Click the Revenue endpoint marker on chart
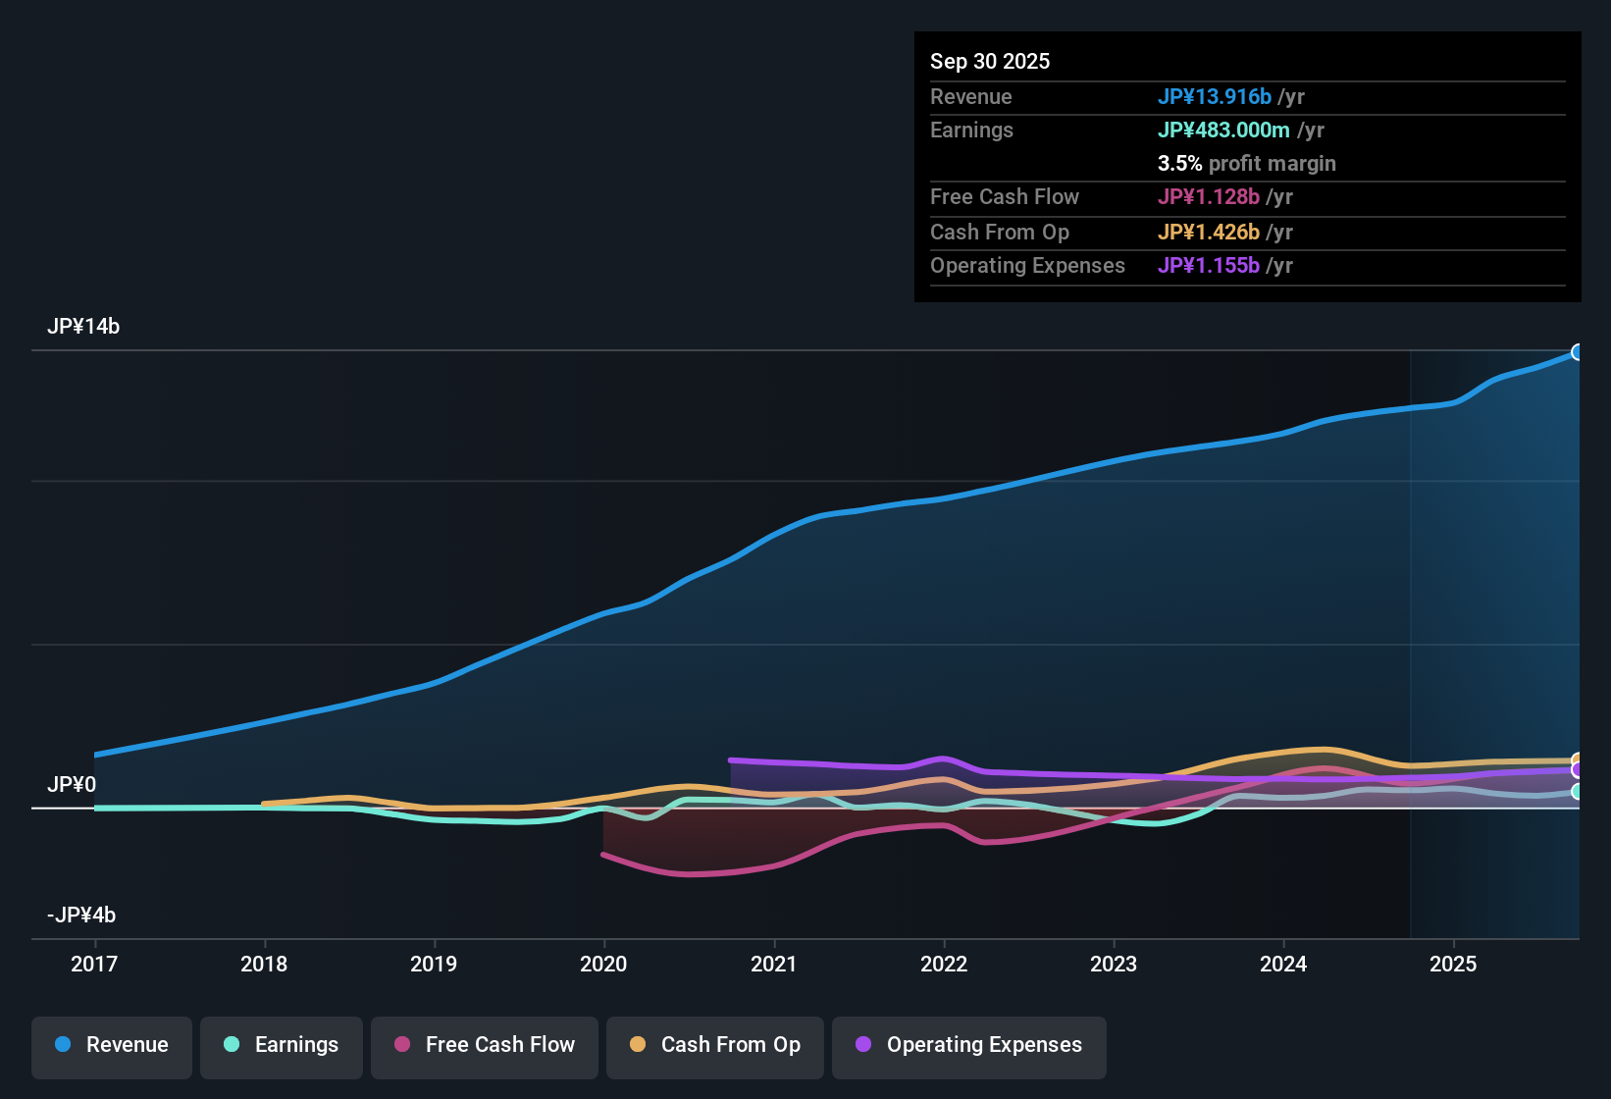Viewport: 1611px width, 1099px height. pyautogui.click(x=1578, y=350)
